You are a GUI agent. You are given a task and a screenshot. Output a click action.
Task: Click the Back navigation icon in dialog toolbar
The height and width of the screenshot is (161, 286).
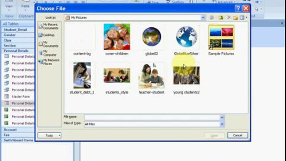click(x=211, y=17)
